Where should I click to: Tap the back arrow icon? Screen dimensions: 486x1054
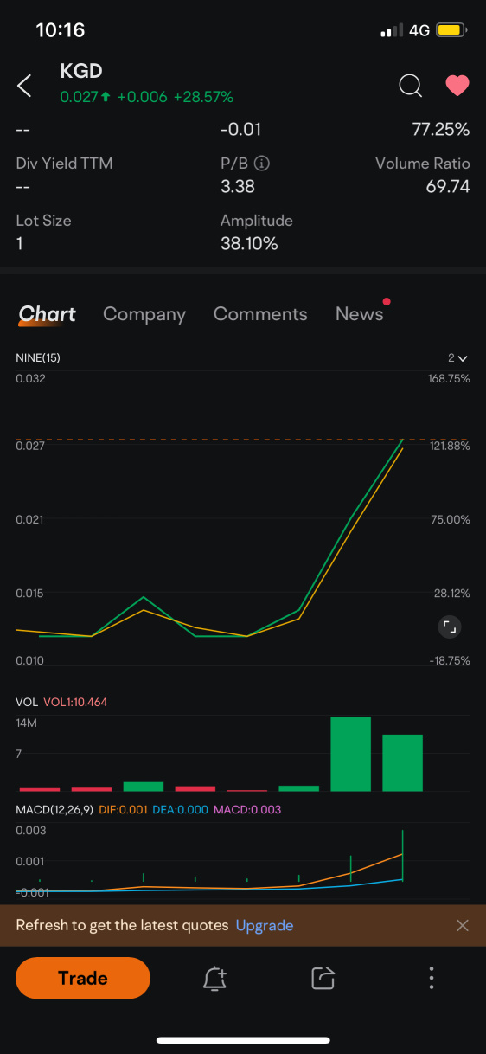pyautogui.click(x=24, y=85)
